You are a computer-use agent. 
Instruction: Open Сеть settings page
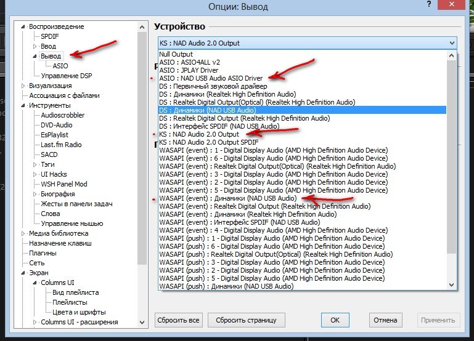coord(36,263)
